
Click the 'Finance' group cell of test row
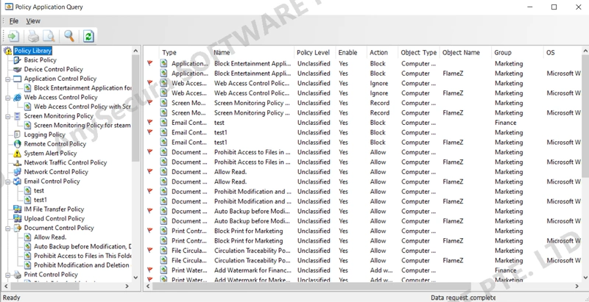tap(506, 123)
